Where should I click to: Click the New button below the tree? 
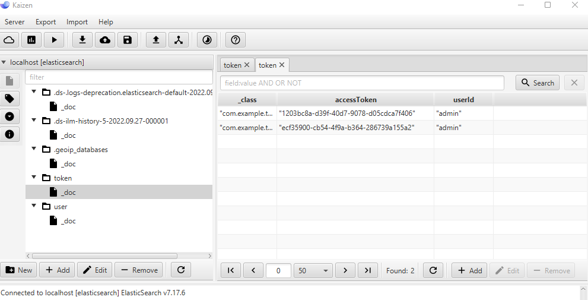(x=18, y=270)
